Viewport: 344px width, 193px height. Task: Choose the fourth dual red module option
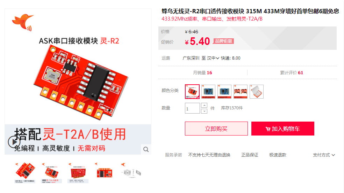tap(241, 92)
